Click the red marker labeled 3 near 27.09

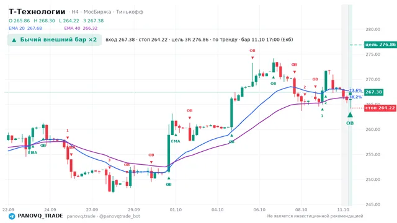109,160
